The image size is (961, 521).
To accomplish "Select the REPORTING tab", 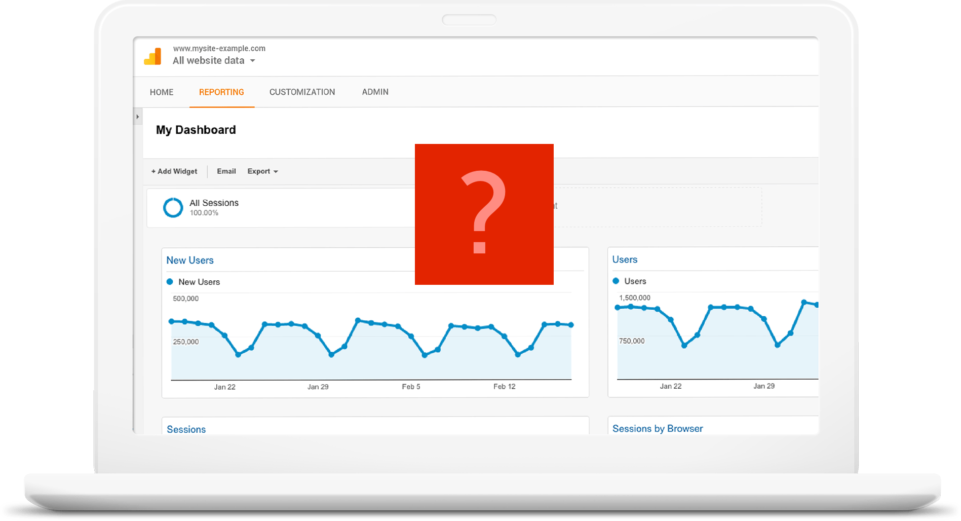I will click(221, 92).
